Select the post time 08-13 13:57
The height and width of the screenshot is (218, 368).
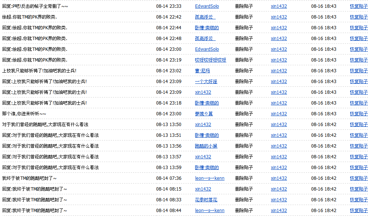[x=169, y=157]
